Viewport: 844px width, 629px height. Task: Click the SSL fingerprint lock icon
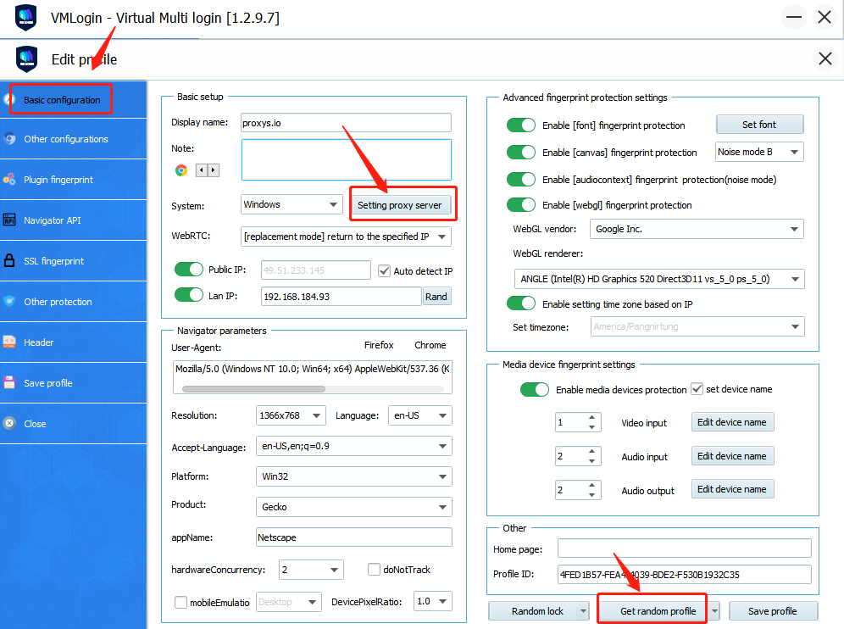[x=9, y=261]
